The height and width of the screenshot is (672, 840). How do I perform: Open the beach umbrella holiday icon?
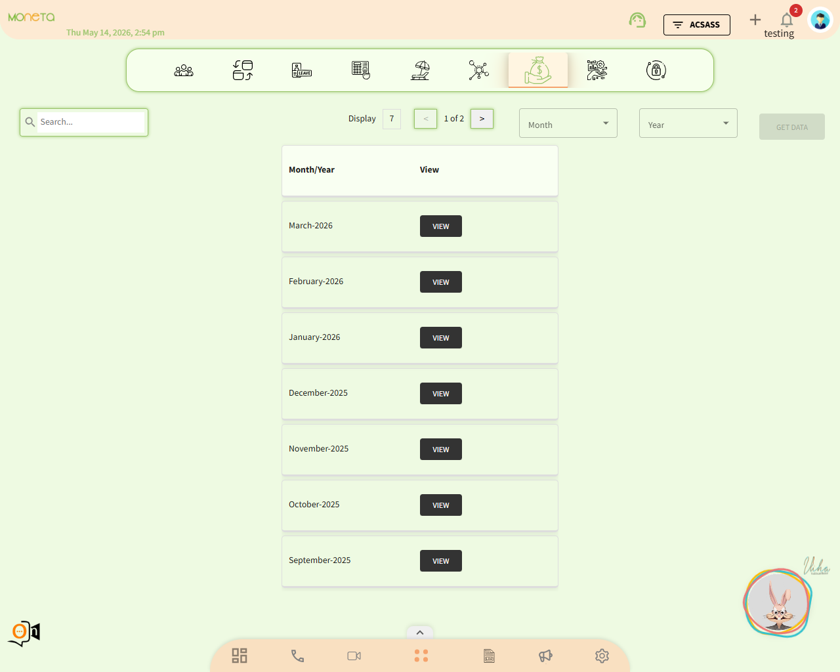420,70
